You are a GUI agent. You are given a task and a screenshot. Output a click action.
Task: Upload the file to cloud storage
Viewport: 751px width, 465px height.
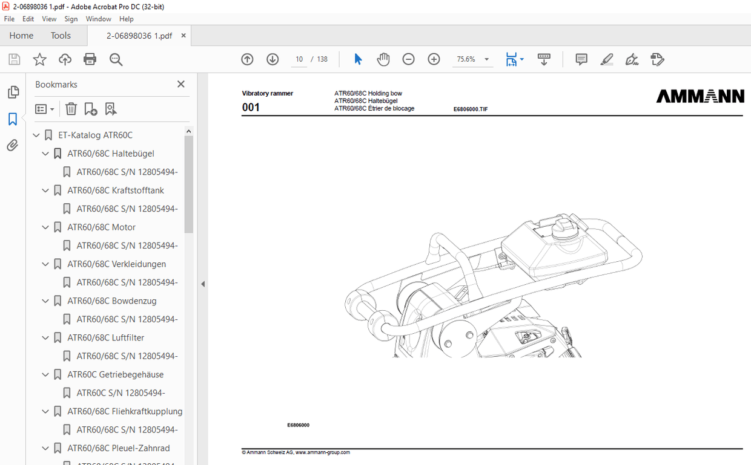tap(65, 59)
